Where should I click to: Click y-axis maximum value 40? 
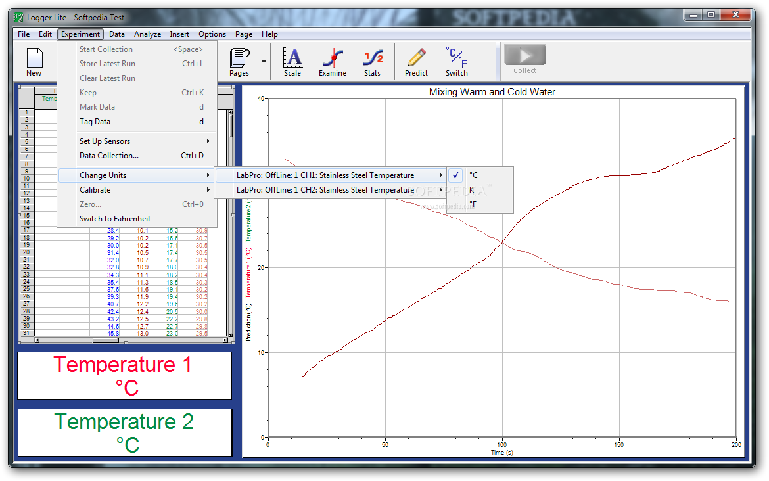click(x=261, y=98)
